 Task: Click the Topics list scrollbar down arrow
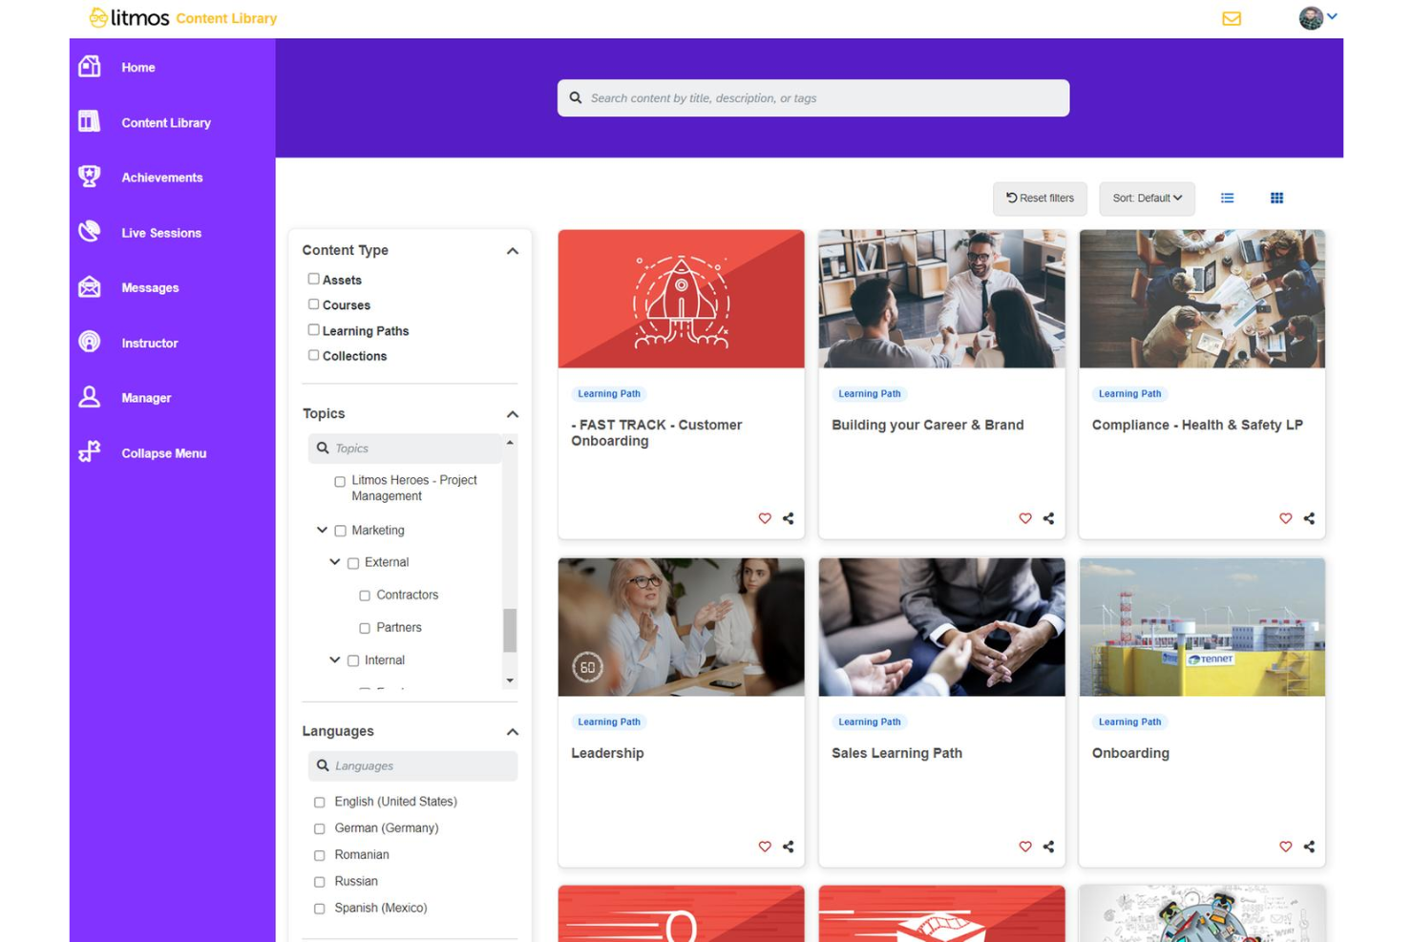(510, 680)
